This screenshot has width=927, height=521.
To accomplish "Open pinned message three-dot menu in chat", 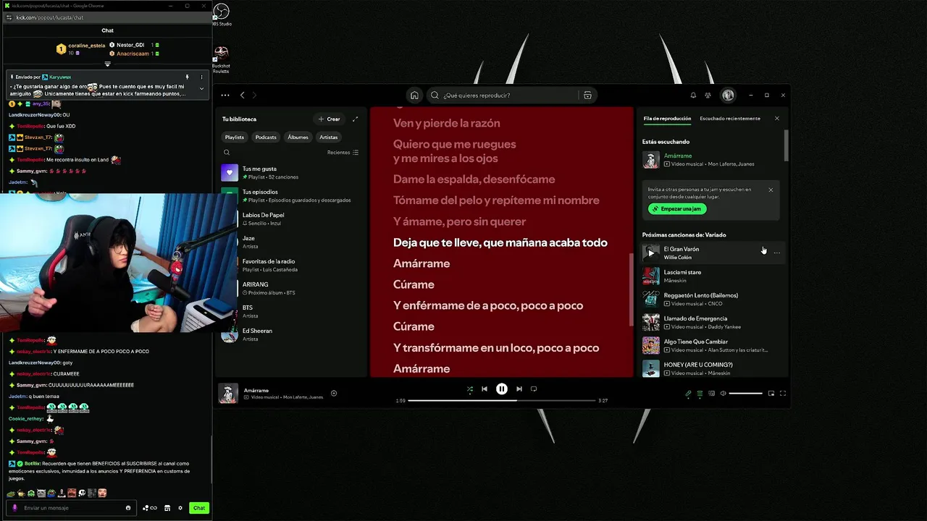I will [201, 77].
